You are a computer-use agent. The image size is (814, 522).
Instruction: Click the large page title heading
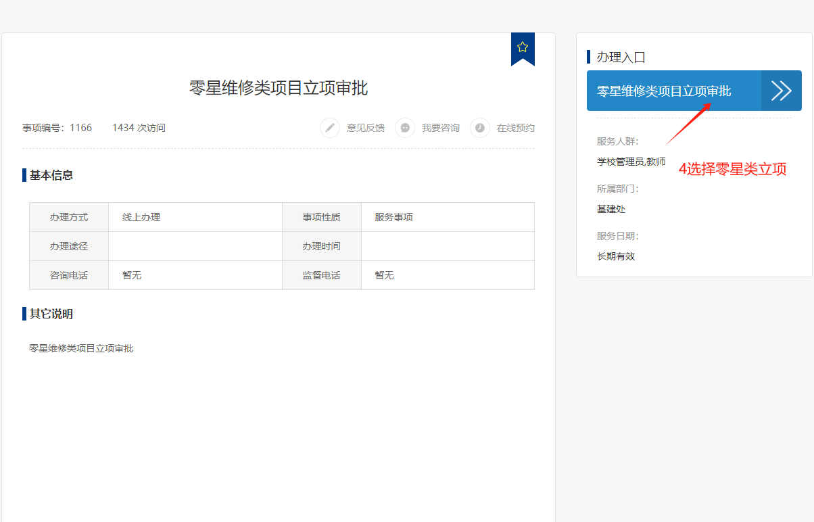point(279,88)
